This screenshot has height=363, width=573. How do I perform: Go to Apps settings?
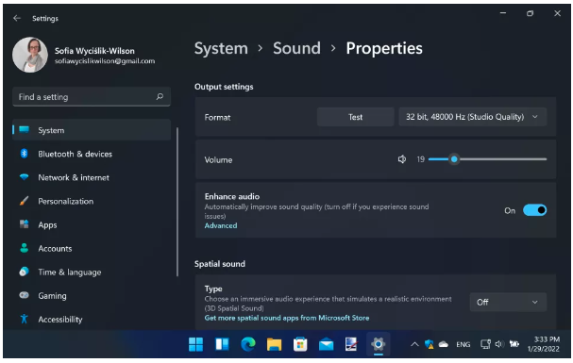pyautogui.click(x=92, y=224)
